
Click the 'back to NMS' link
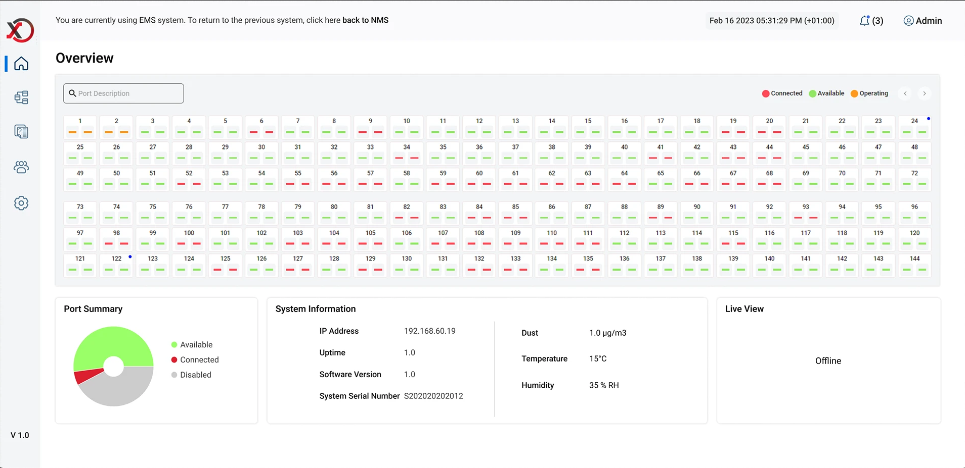pos(365,20)
